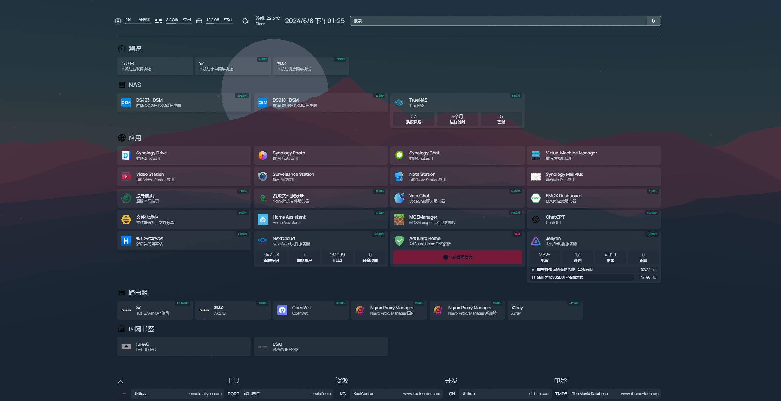Open Synology Chat icon
The image size is (781, 401).
tap(399, 155)
